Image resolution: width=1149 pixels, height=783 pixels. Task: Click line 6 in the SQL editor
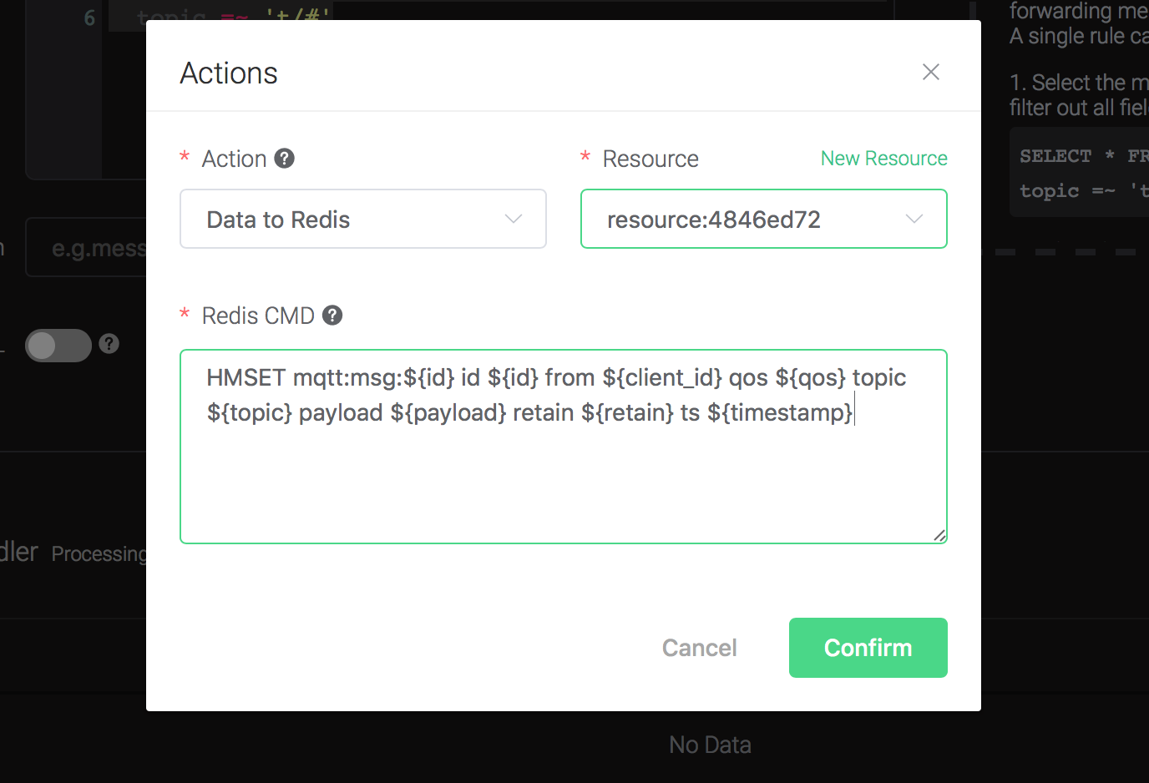pyautogui.click(x=124, y=17)
